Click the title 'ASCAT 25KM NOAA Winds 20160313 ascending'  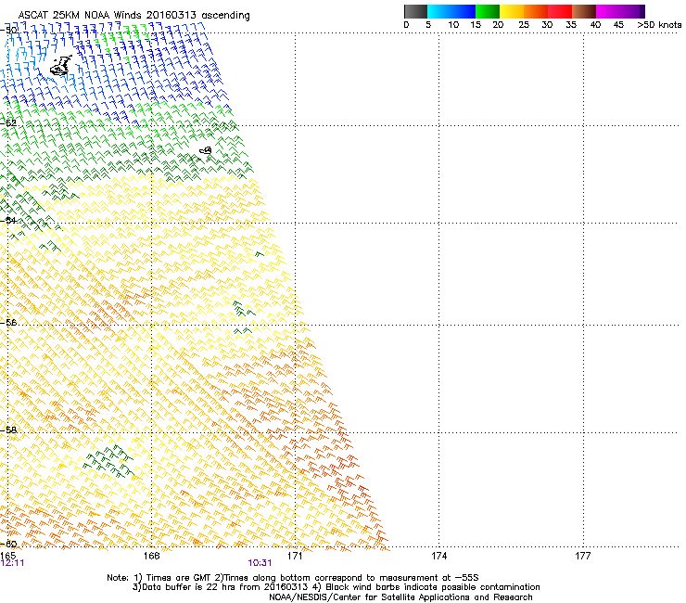[x=133, y=15]
